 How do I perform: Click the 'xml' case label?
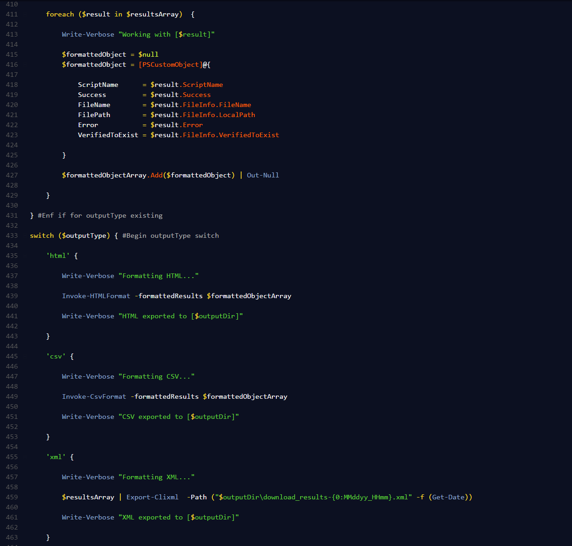coord(55,457)
